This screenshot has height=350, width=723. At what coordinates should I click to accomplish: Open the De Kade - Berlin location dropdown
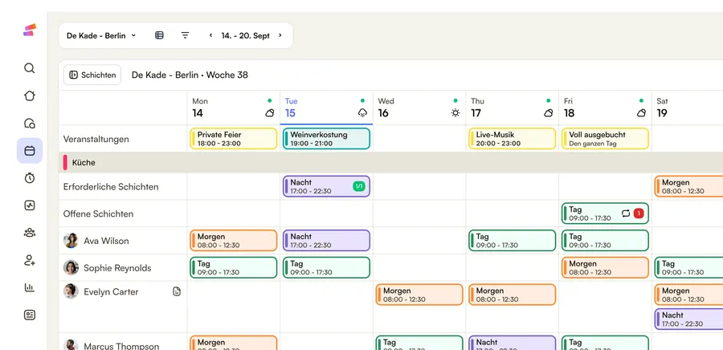tap(101, 35)
